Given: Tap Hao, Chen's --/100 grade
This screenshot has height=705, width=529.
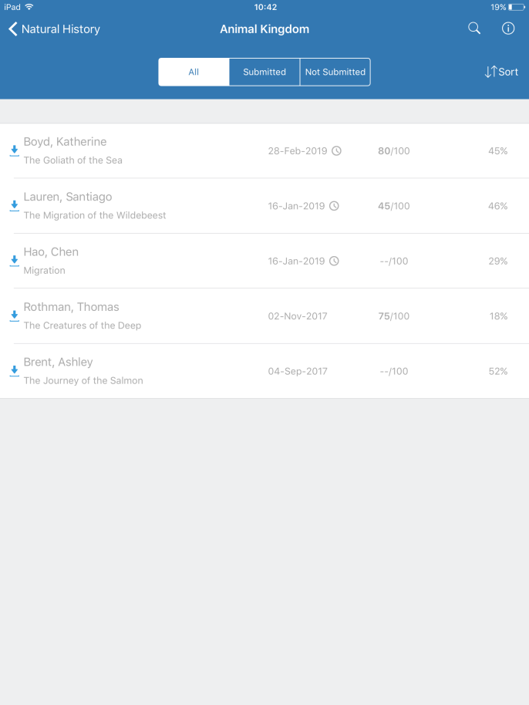Looking at the screenshot, I should click(x=394, y=261).
